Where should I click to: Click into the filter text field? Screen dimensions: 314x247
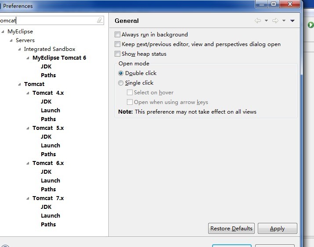point(48,20)
